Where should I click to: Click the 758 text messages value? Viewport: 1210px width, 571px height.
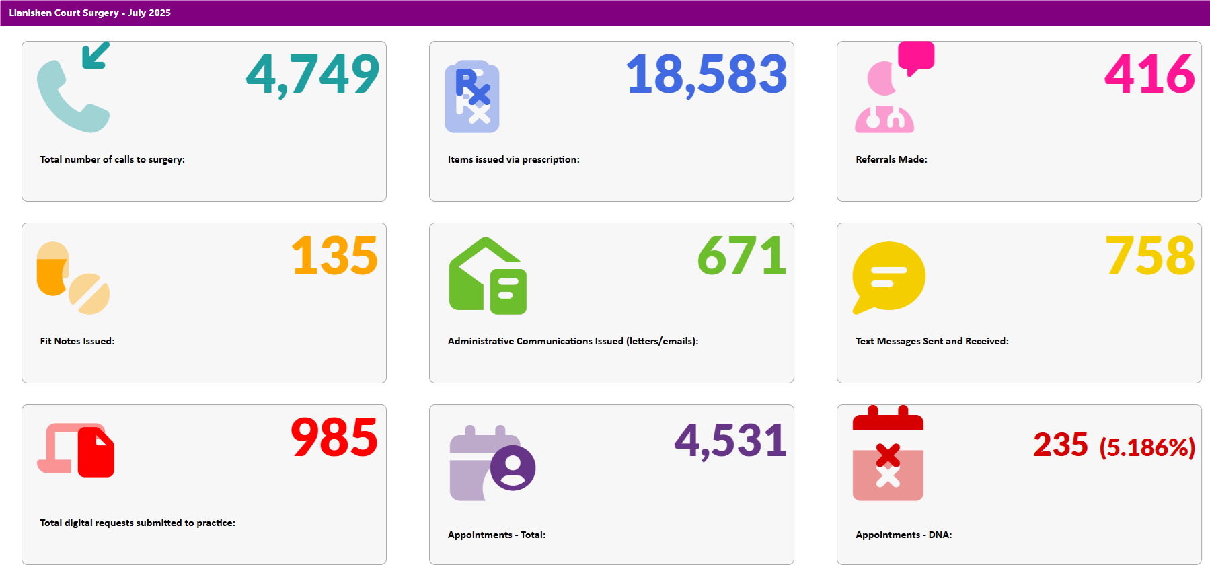[x=1150, y=256]
